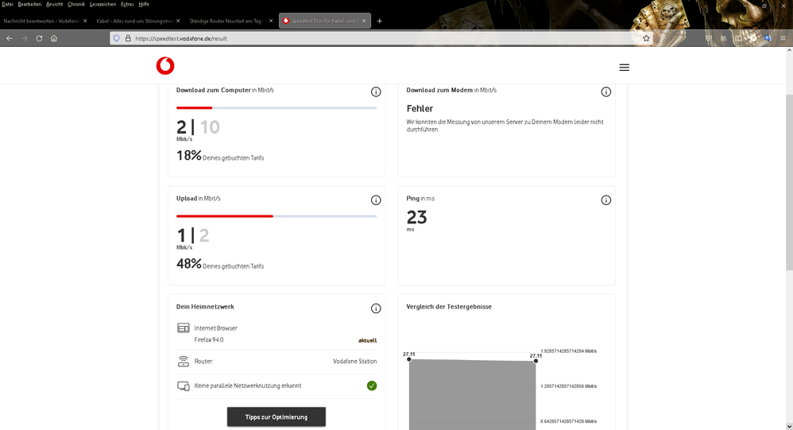Click Tipps zur Optimierung button

(x=277, y=416)
